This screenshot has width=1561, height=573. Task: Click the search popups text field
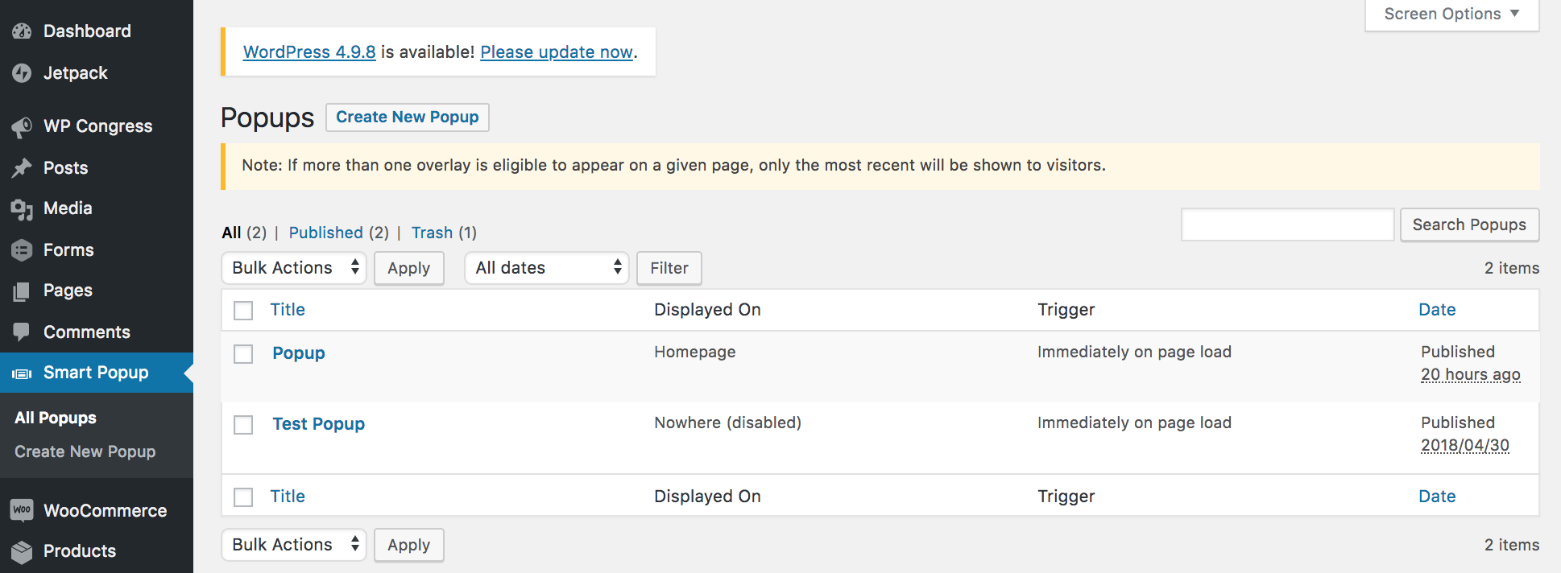point(1287,225)
